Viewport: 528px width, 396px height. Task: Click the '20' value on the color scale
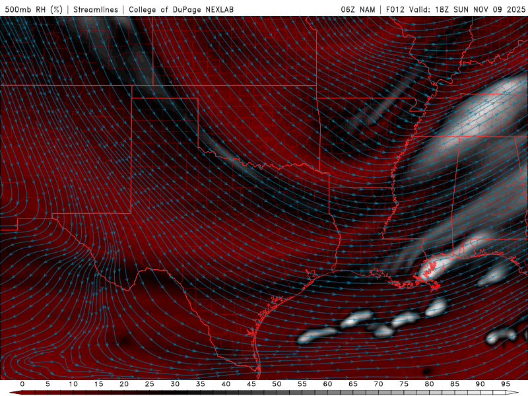coord(124,384)
